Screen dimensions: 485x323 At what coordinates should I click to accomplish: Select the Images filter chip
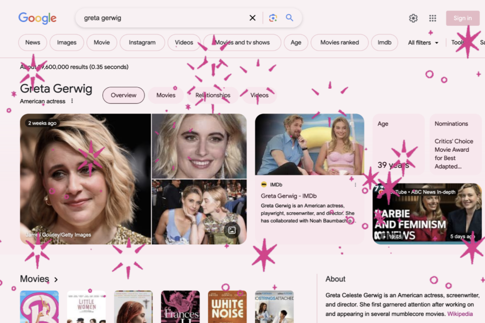coord(67,43)
